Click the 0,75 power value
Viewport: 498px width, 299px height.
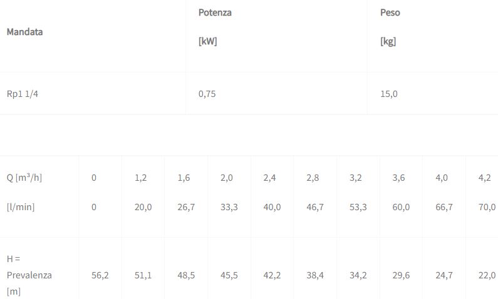click(207, 94)
